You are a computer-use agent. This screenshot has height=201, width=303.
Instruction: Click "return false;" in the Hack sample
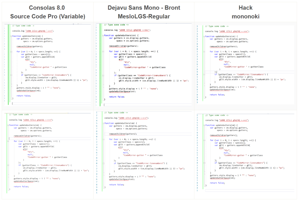tap(217, 95)
